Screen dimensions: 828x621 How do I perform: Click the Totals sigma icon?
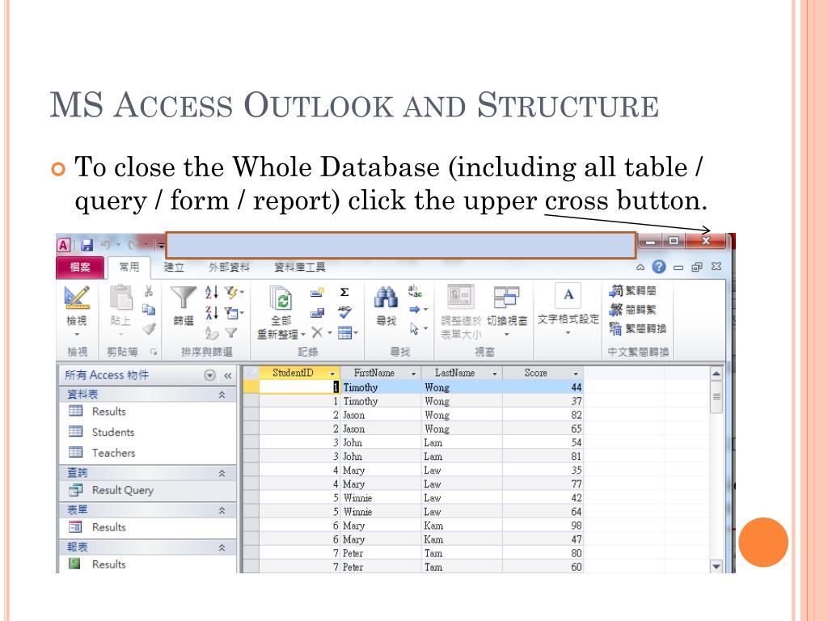tap(344, 292)
